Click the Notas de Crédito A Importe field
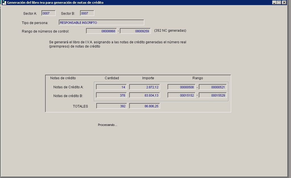 coord(145,87)
